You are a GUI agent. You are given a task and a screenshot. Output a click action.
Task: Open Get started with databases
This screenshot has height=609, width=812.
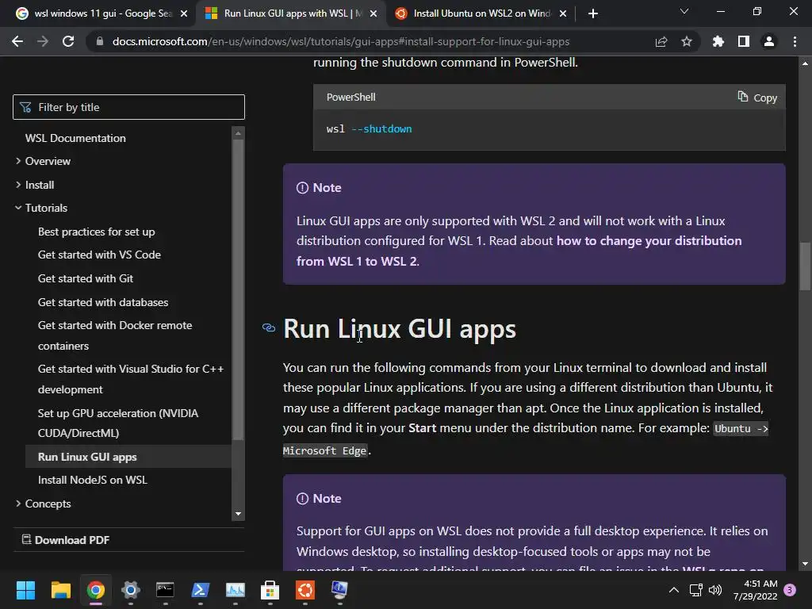pyautogui.click(x=103, y=302)
